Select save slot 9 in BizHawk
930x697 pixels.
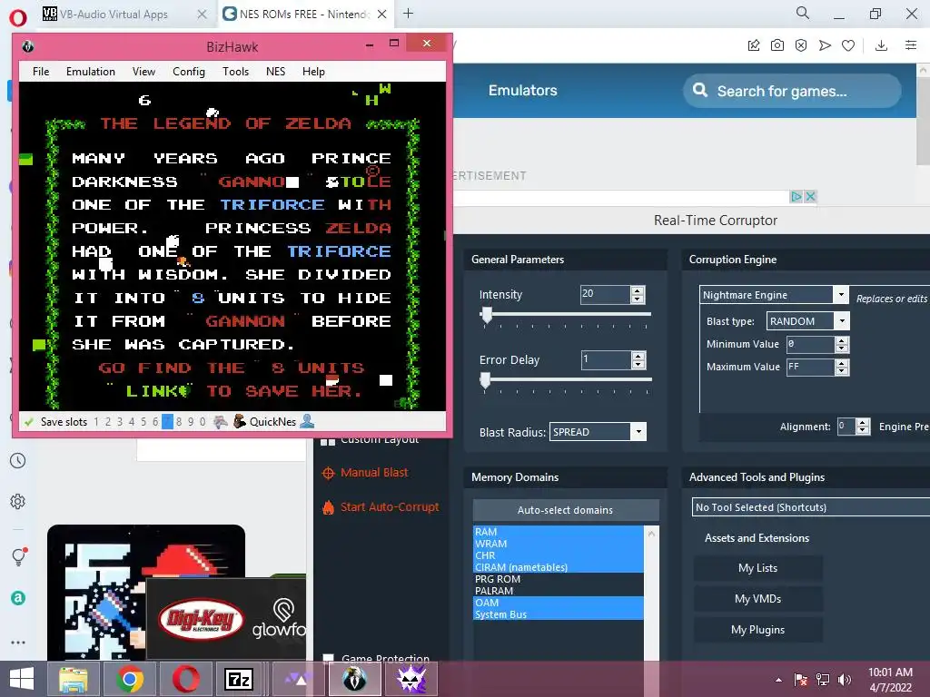click(x=191, y=422)
